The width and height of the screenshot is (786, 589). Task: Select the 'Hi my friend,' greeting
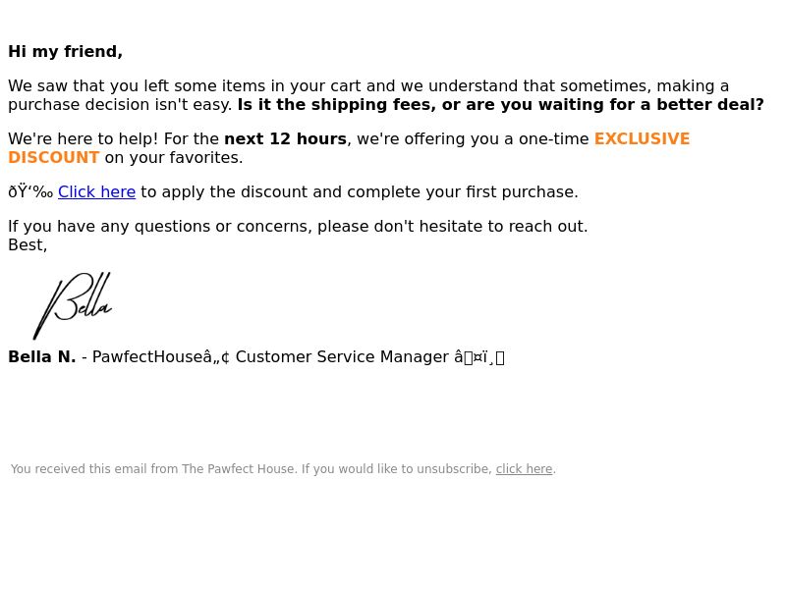(x=66, y=52)
